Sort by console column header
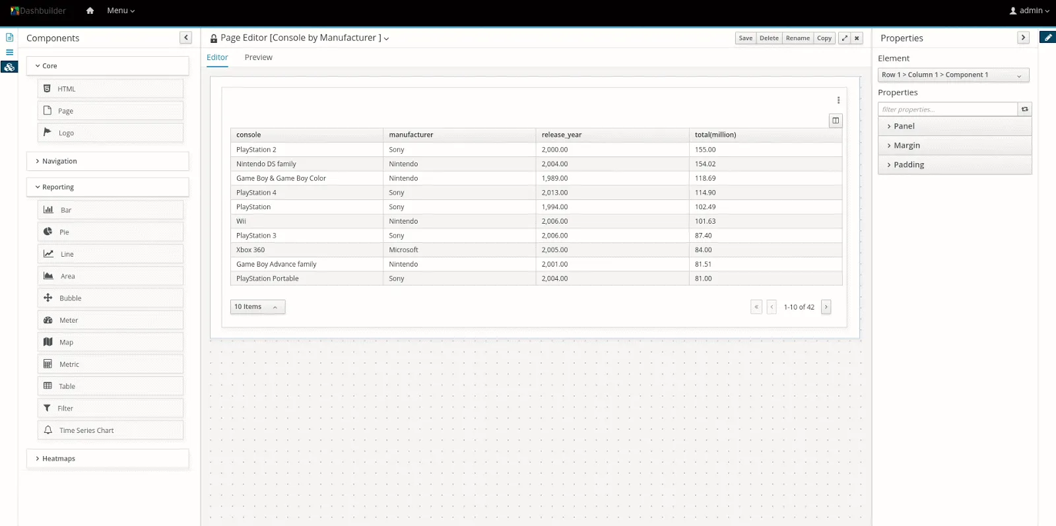This screenshot has height=526, width=1056. (x=306, y=135)
